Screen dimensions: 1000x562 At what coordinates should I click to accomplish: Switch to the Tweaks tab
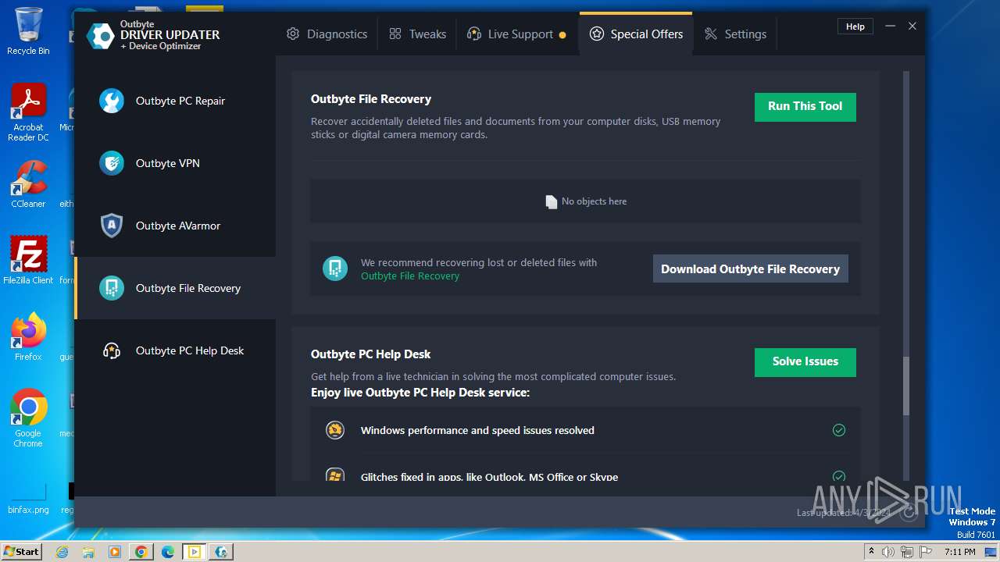(417, 34)
